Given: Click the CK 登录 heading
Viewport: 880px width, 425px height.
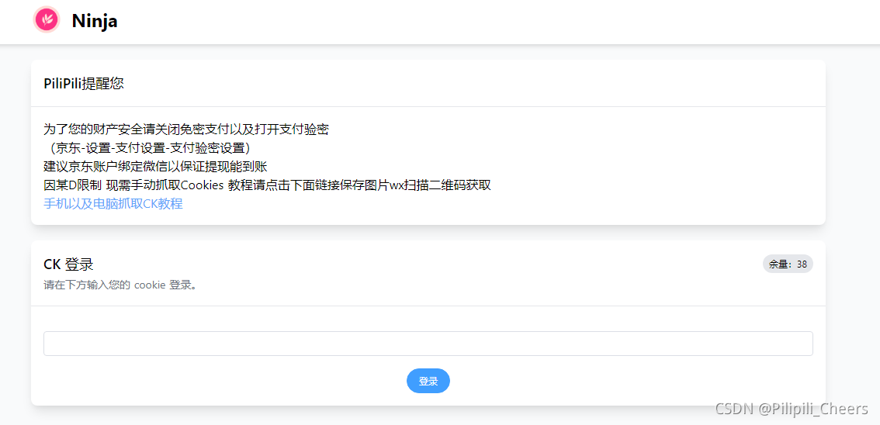Looking at the screenshot, I should point(68,264).
